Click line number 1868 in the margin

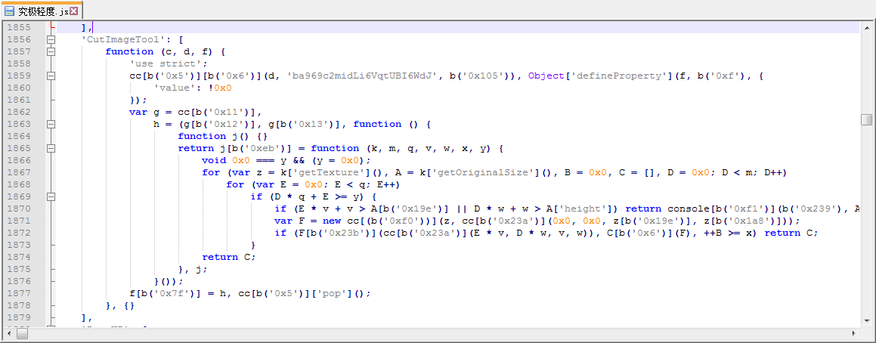click(18, 184)
